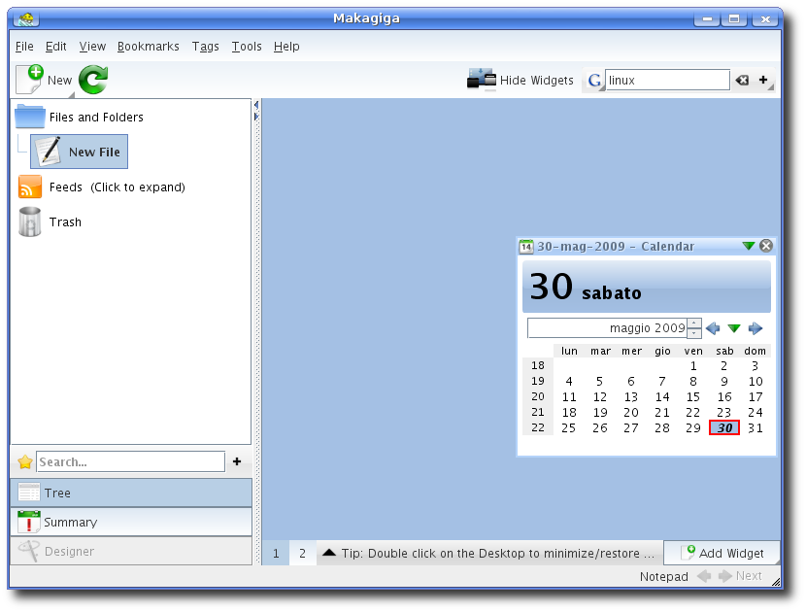Click the search box containing linux
806x612 pixels.
tap(667, 81)
